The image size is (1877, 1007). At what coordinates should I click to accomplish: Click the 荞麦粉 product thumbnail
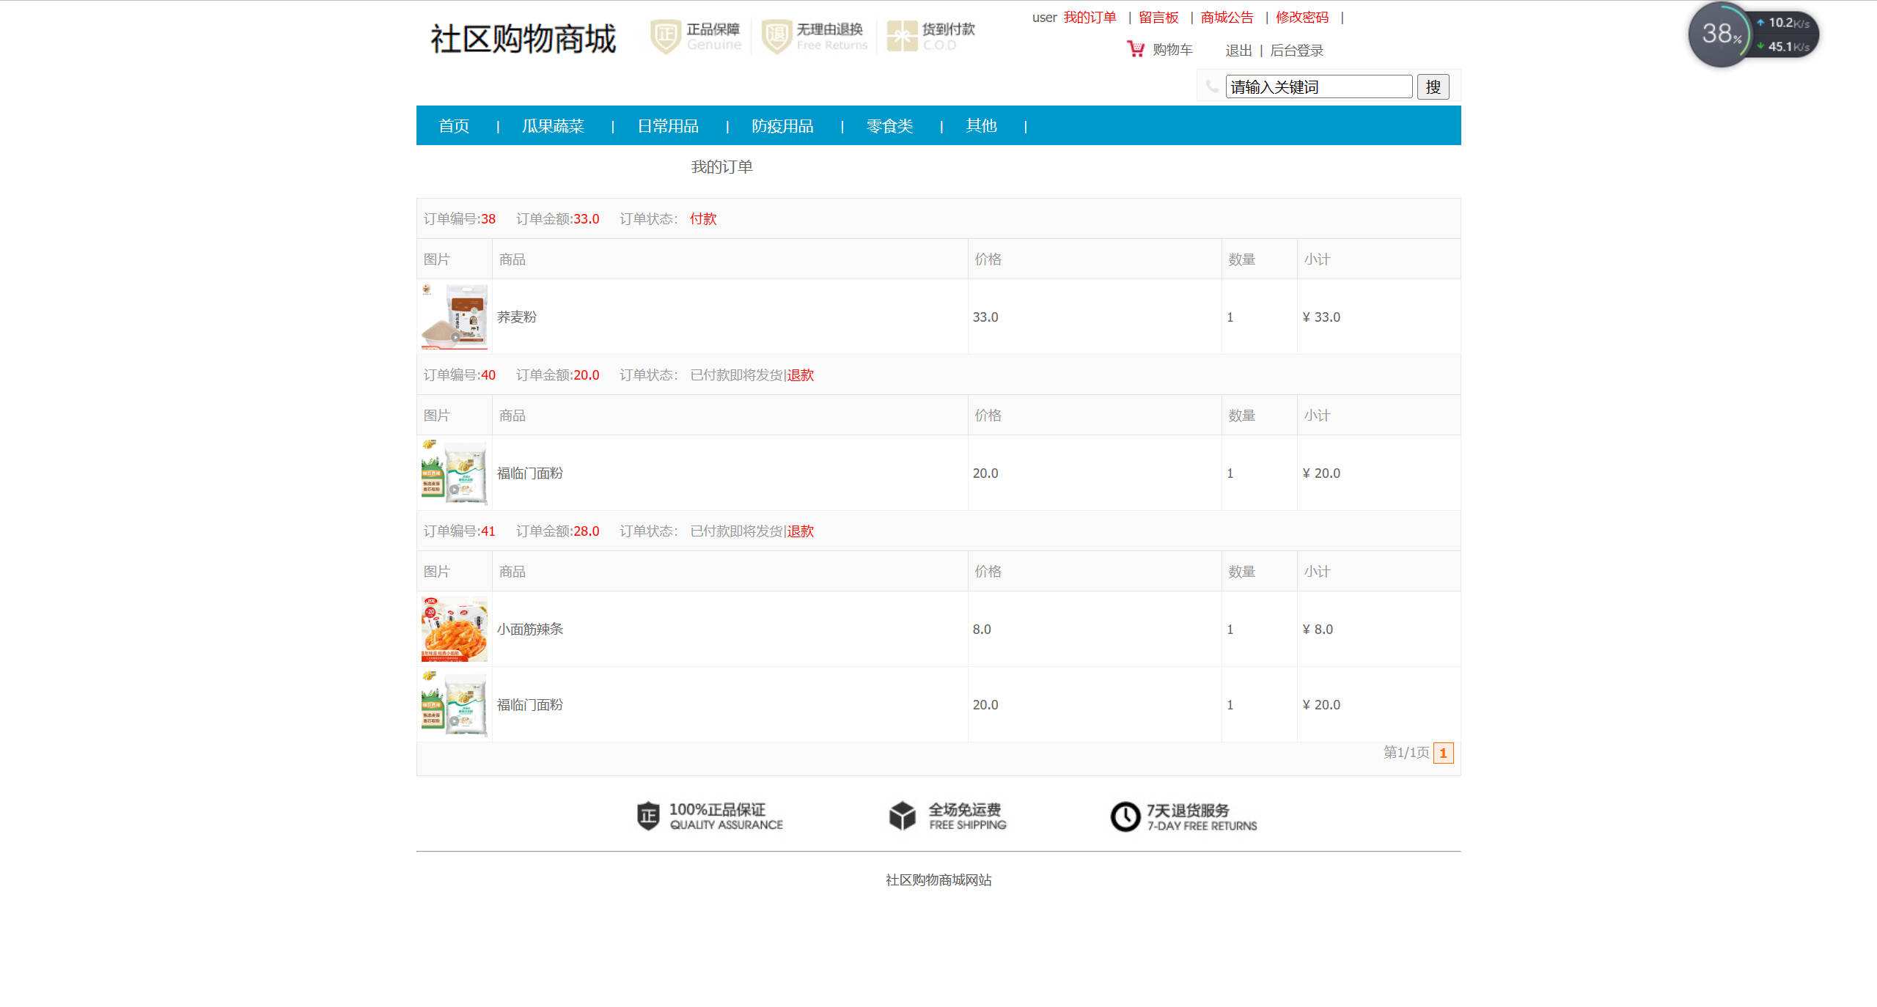453,317
